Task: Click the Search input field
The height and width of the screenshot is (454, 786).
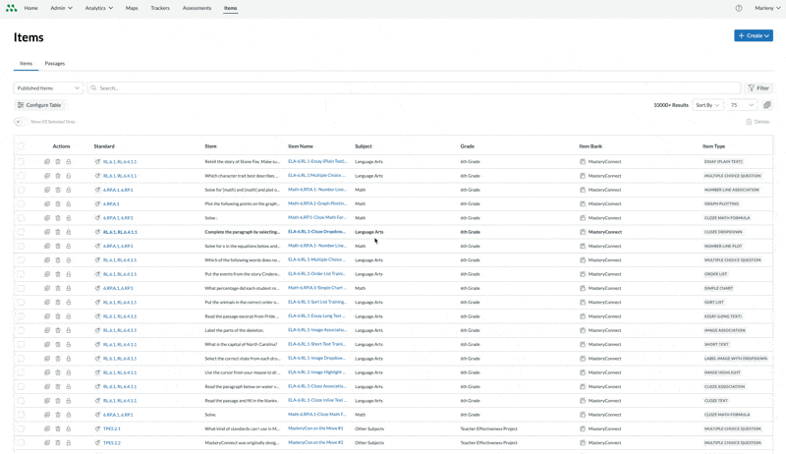Action: coord(413,88)
